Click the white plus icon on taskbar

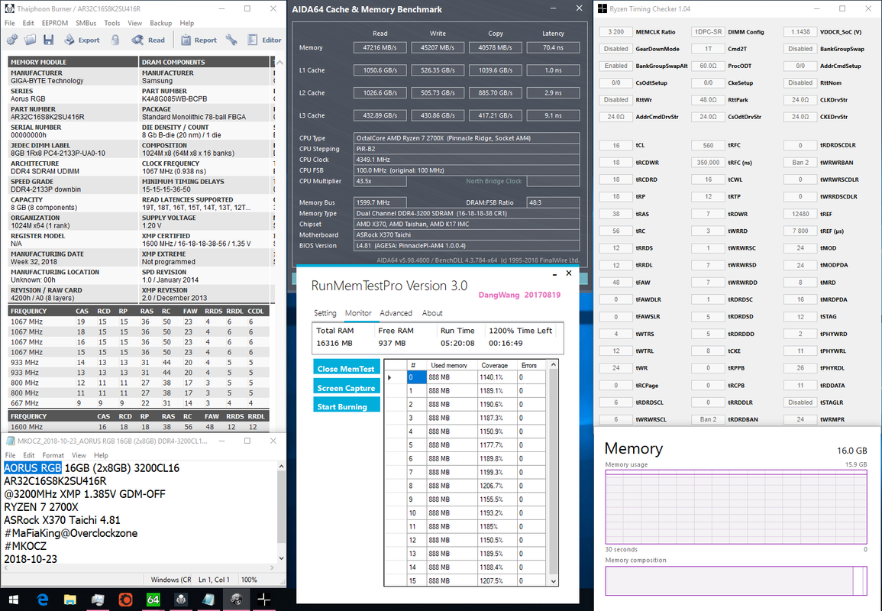(263, 600)
